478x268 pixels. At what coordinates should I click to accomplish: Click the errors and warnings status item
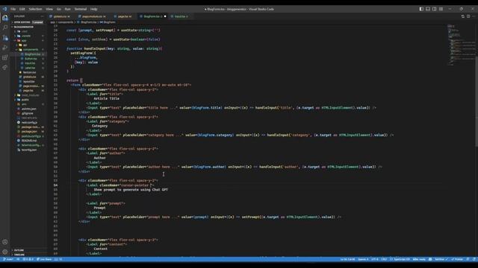coord(28,259)
